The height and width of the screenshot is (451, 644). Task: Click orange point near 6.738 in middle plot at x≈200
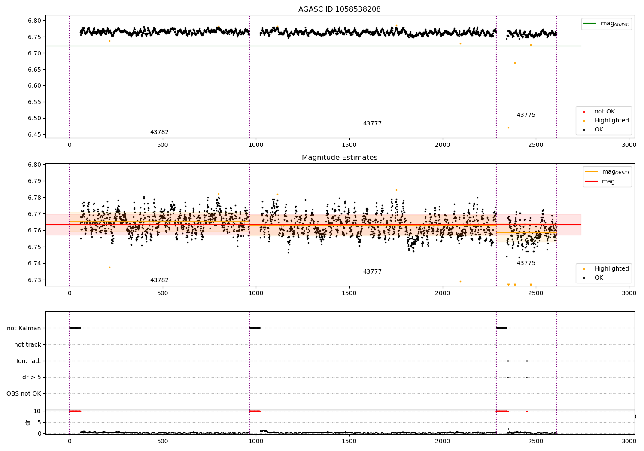tap(109, 267)
